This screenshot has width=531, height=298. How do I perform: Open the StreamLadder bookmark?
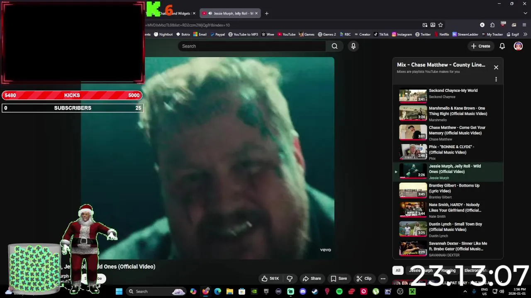(x=465, y=34)
